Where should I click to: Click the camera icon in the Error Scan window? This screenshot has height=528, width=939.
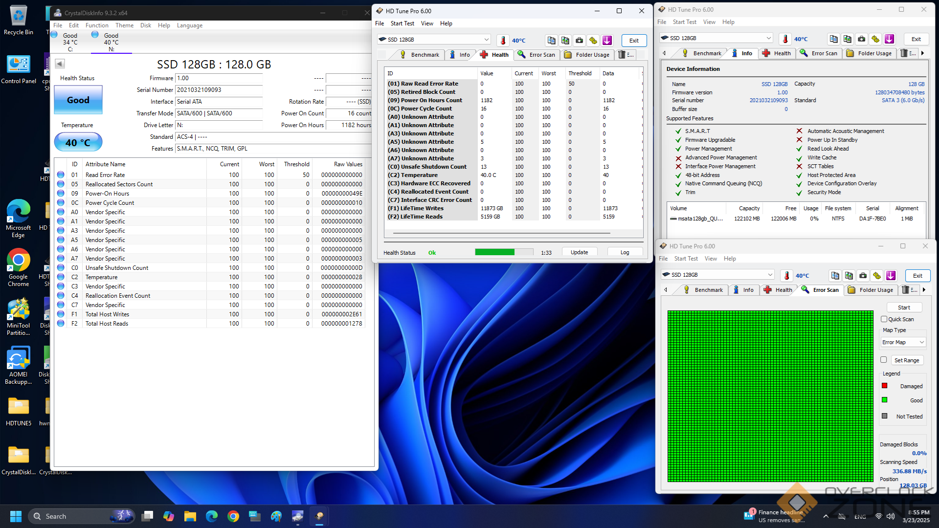pos(863,276)
